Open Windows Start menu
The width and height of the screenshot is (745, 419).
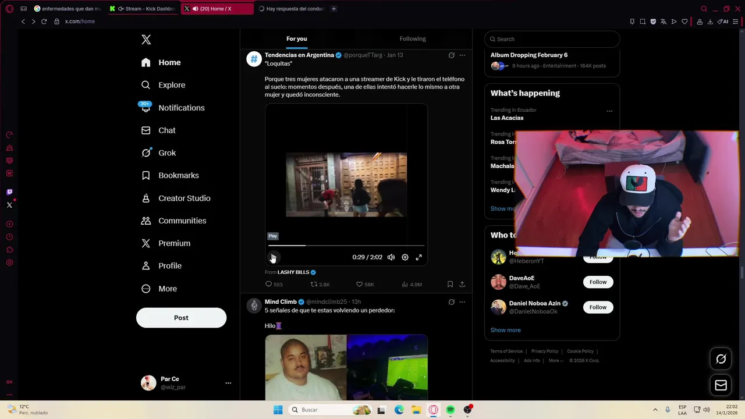278,410
